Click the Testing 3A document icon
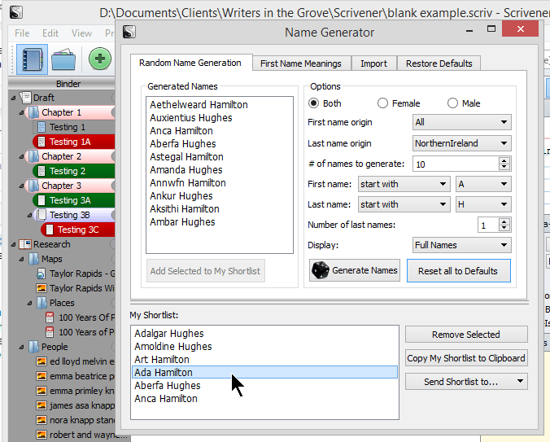The image size is (550, 442). point(41,200)
